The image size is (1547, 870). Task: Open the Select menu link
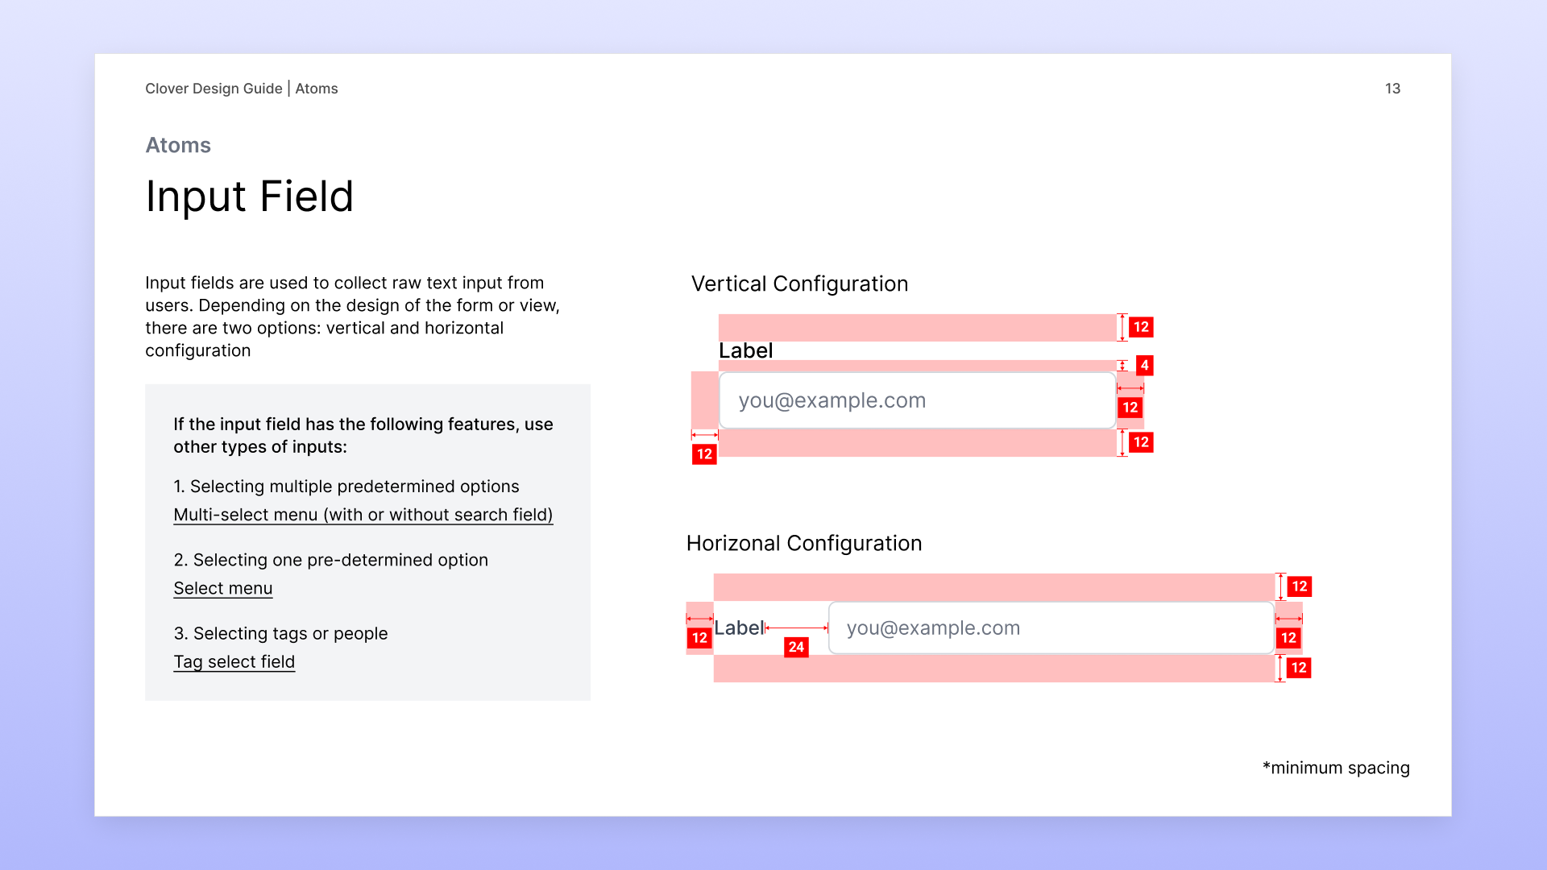pyautogui.click(x=223, y=588)
